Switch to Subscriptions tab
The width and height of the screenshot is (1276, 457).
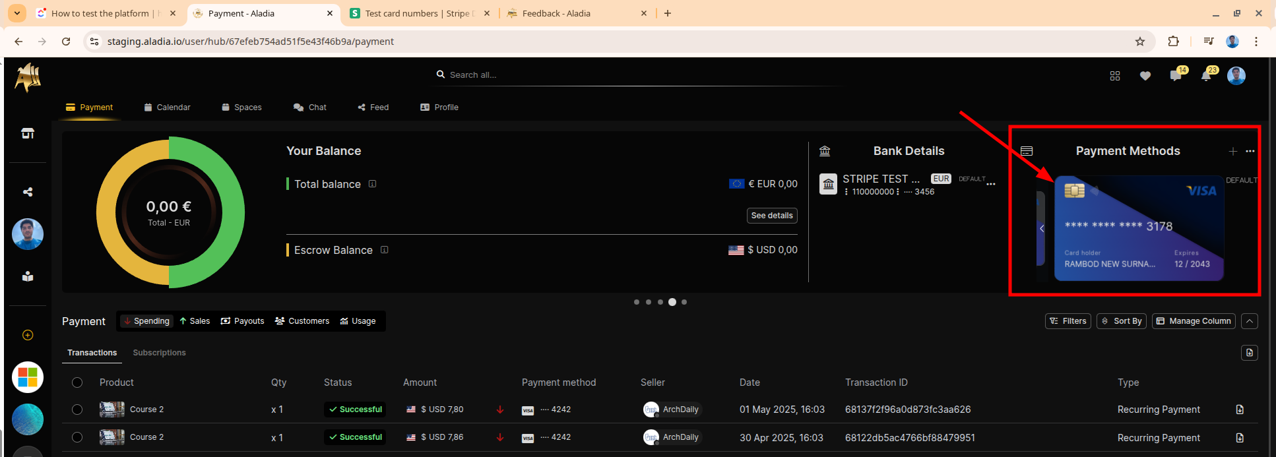pyautogui.click(x=160, y=353)
